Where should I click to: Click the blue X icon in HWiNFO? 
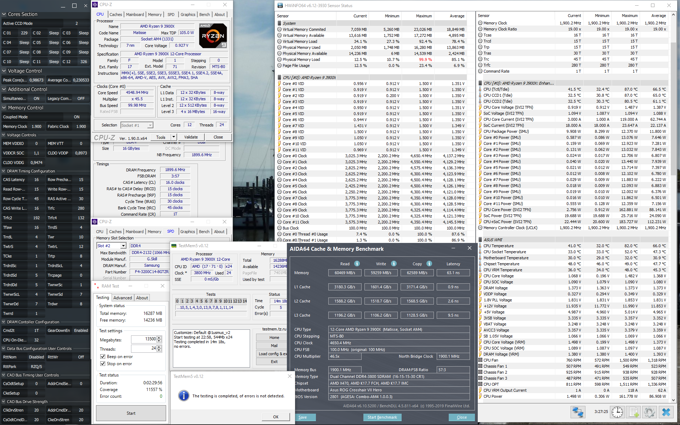(666, 412)
